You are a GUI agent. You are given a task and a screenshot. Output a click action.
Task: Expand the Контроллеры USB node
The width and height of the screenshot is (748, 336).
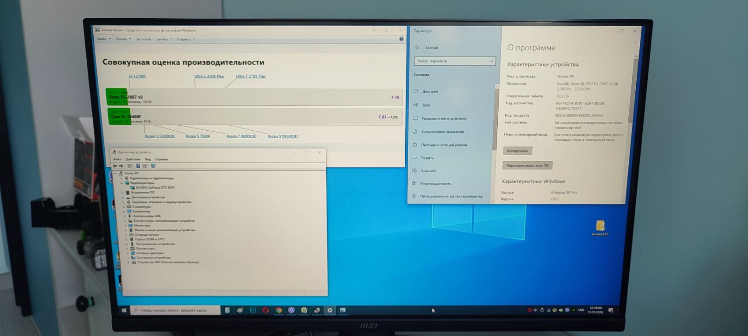click(x=124, y=216)
